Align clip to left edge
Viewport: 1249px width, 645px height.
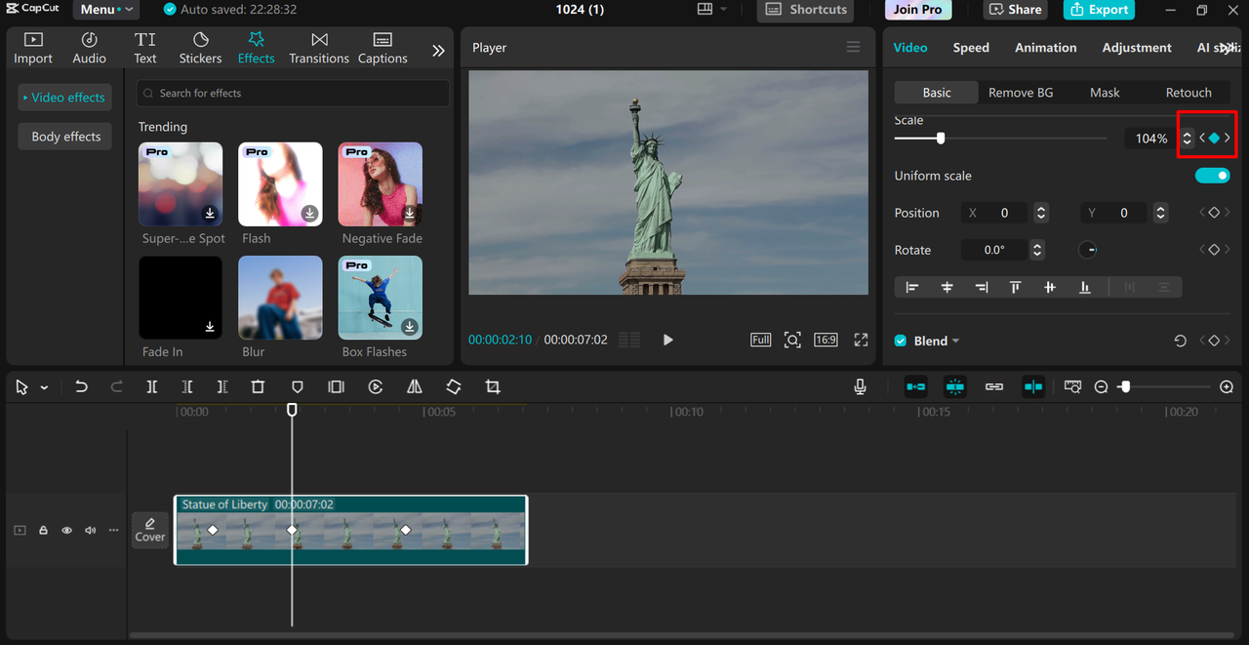coord(912,287)
